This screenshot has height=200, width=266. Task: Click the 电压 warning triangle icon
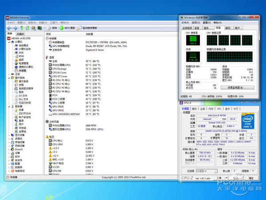(47, 137)
